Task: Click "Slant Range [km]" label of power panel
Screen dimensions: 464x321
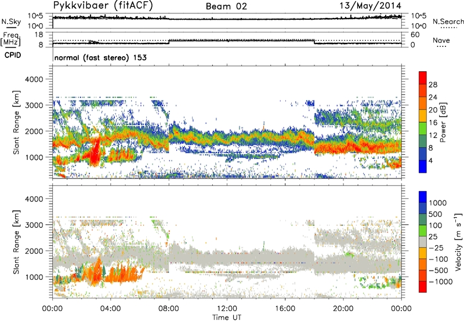Action: pos(16,122)
